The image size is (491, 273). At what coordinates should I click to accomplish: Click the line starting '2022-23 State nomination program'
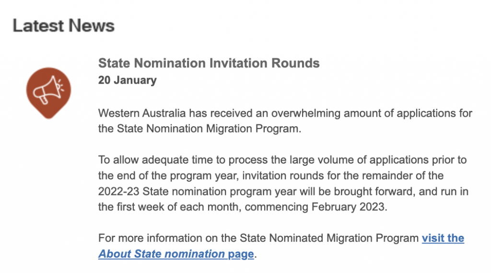coord(283,192)
